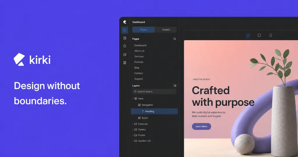
Task: Switch to mobile preview icon
Action: tap(271, 35)
